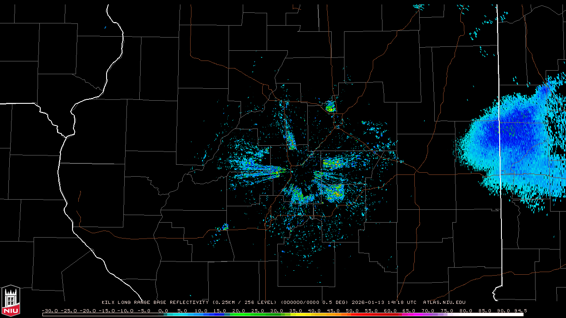
Task: Click the small isolated echo in the southwest
Action: point(225,227)
